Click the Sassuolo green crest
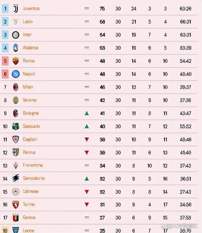Viewport: 202px width, 233px height. tap(15, 126)
